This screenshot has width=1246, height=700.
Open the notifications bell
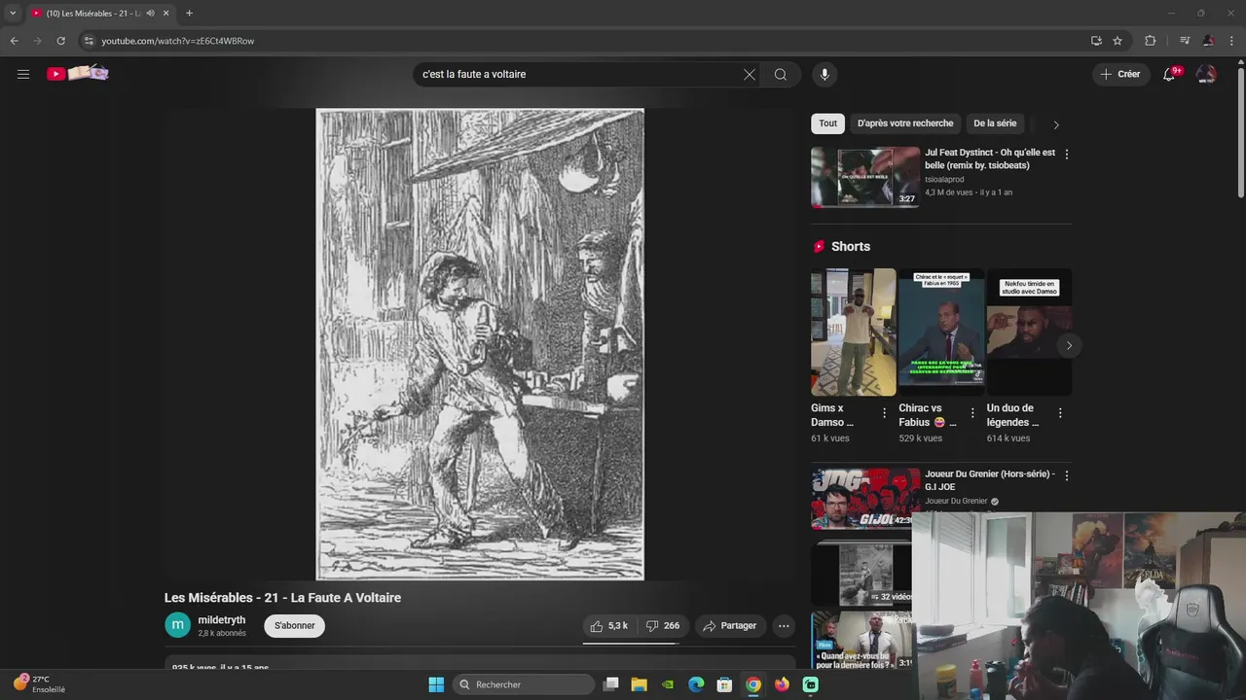[1170, 74]
